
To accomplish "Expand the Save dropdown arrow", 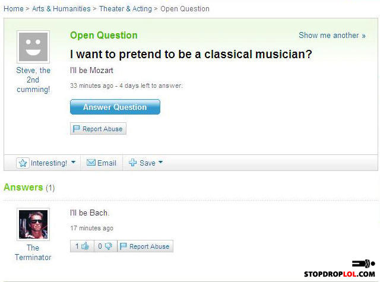I will (x=160, y=163).
